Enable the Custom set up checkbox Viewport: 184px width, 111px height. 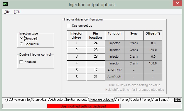point(68,25)
